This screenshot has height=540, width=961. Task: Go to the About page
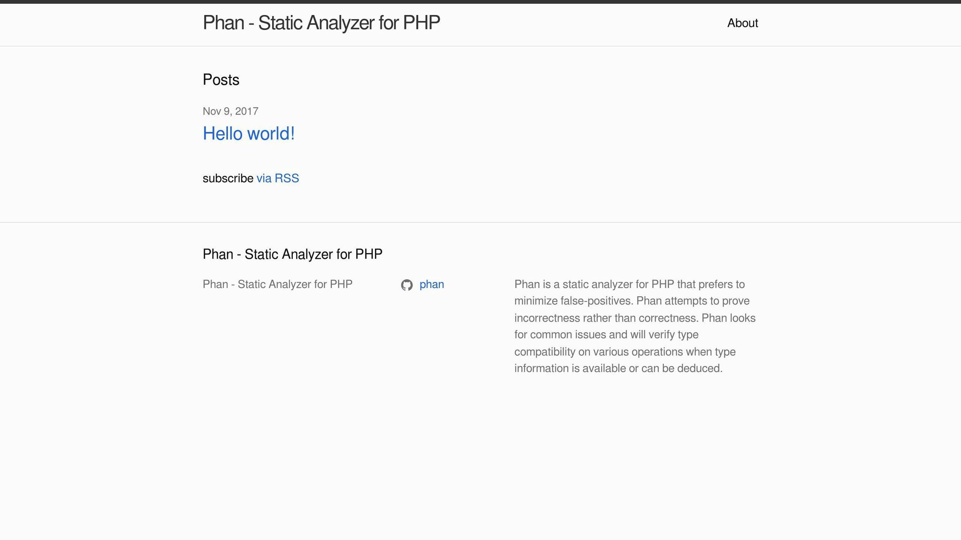pyautogui.click(x=742, y=23)
